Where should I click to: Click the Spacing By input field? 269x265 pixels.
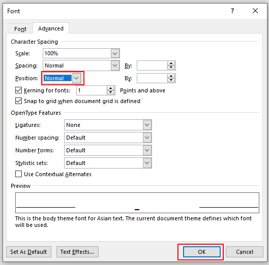pos(152,65)
